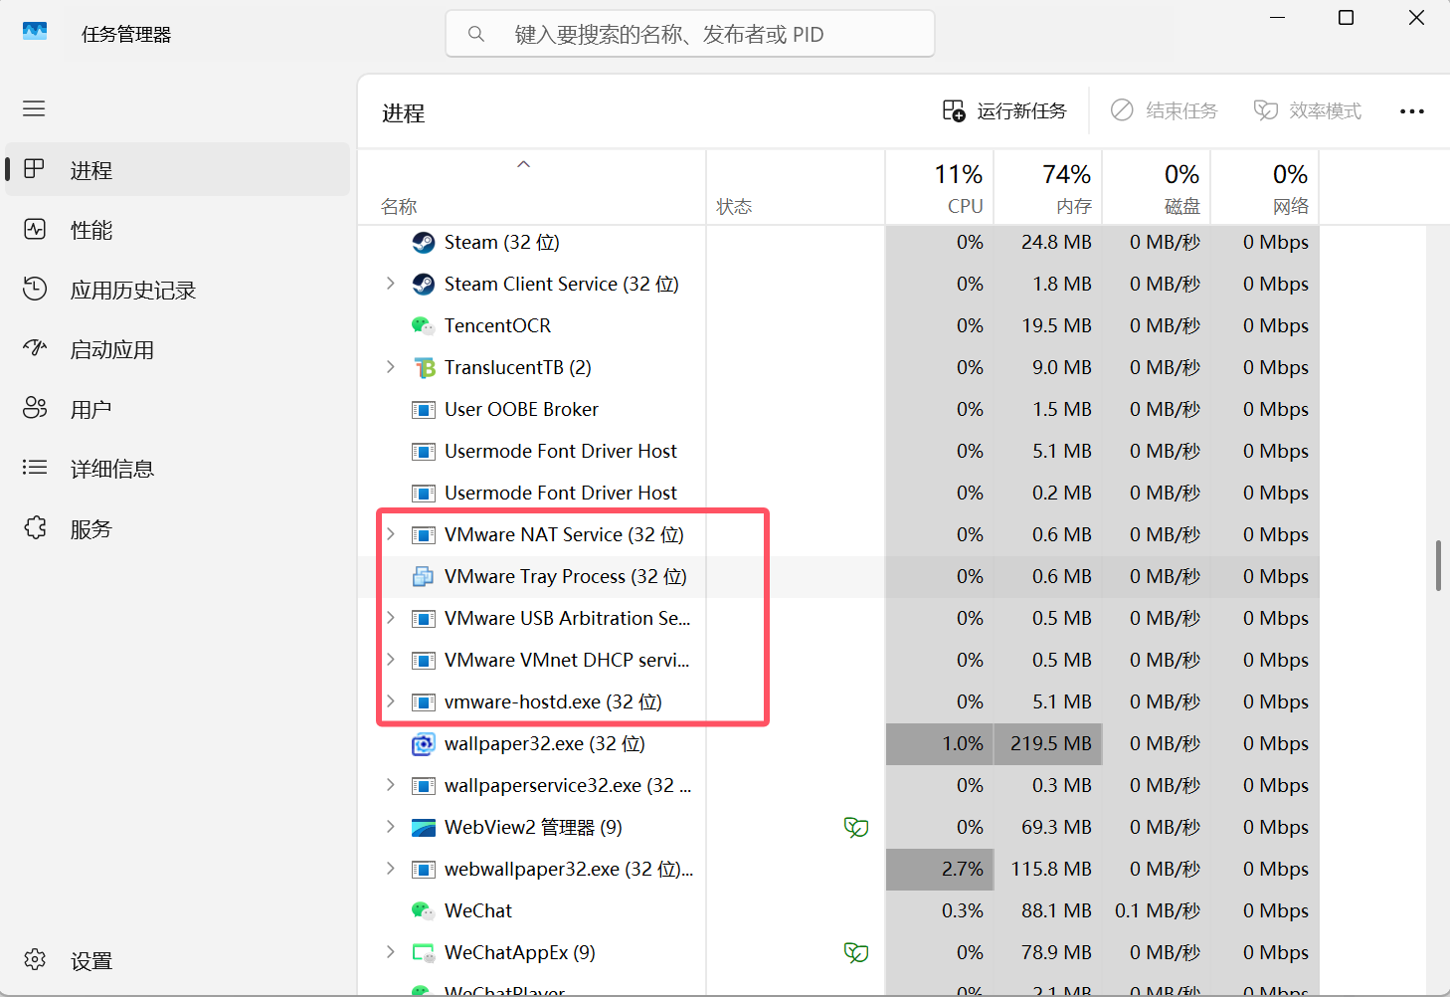Click 运行新任务 (Run new task) button
Viewport: 1450px width, 997px height.
click(1004, 110)
